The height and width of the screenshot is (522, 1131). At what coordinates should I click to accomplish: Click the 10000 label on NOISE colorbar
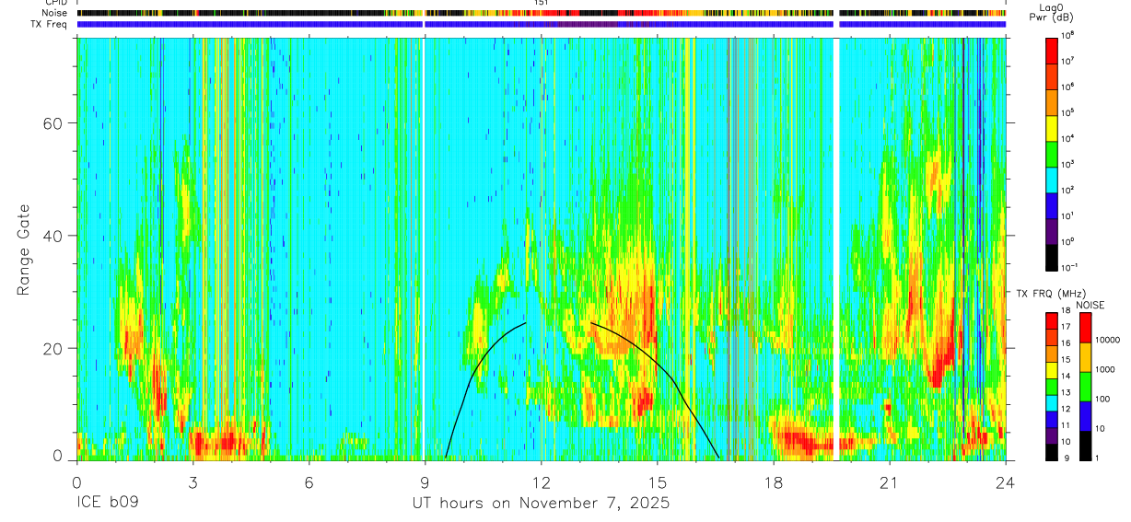[1109, 340]
